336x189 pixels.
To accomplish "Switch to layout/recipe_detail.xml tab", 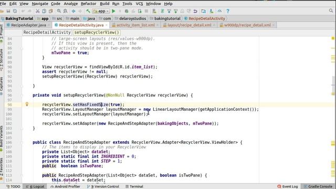I will point(190,25).
